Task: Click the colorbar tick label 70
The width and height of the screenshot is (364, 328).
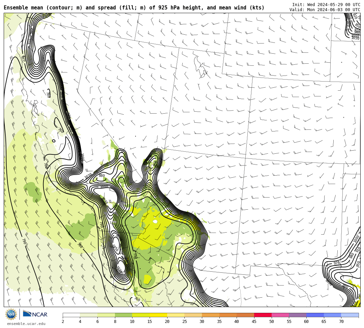Action: point(341,322)
